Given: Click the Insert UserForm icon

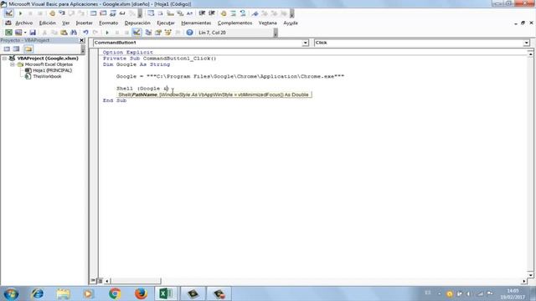Looking at the screenshot, I should [18, 33].
